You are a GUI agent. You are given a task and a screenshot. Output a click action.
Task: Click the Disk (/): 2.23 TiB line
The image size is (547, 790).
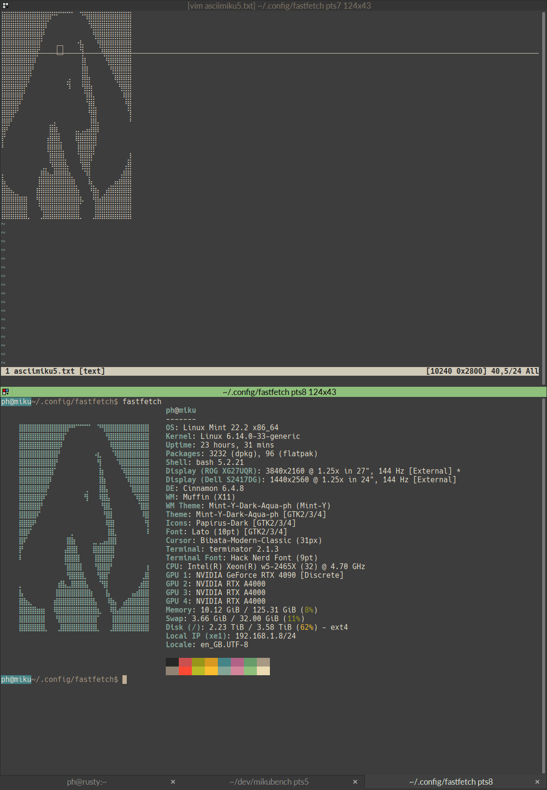click(257, 627)
